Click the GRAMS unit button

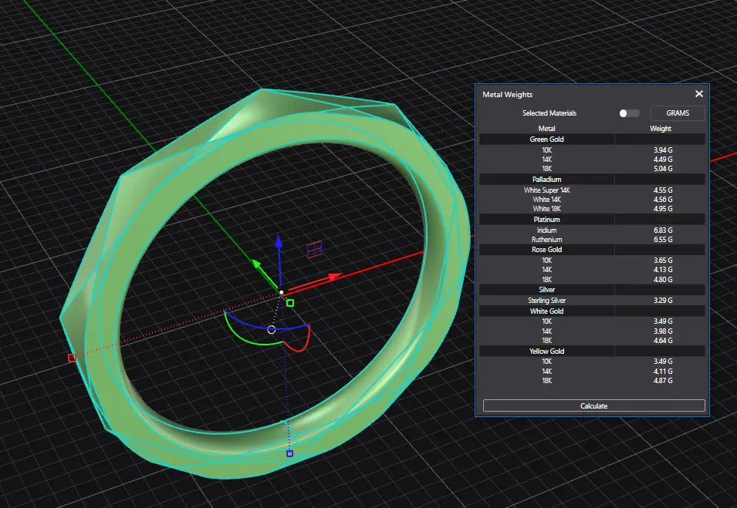[677, 113]
